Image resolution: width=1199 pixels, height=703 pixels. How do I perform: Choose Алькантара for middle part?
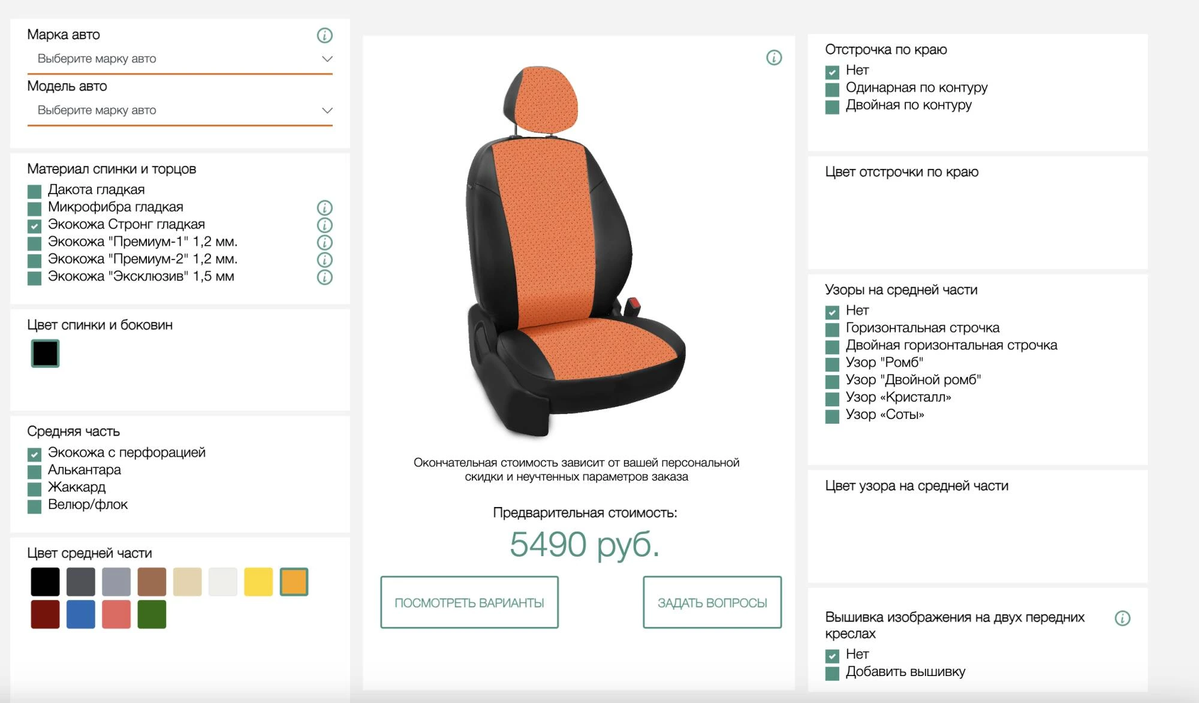tap(34, 472)
